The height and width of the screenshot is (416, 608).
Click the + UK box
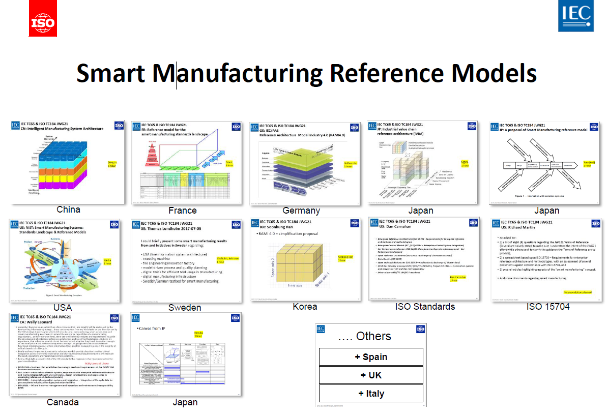[371, 375]
